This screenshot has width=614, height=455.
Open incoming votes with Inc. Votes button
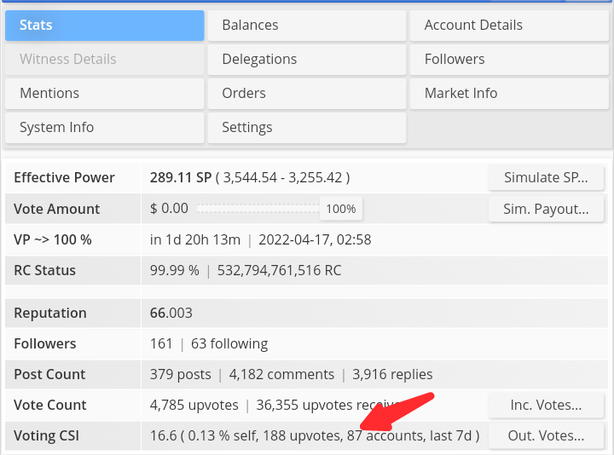click(x=546, y=406)
